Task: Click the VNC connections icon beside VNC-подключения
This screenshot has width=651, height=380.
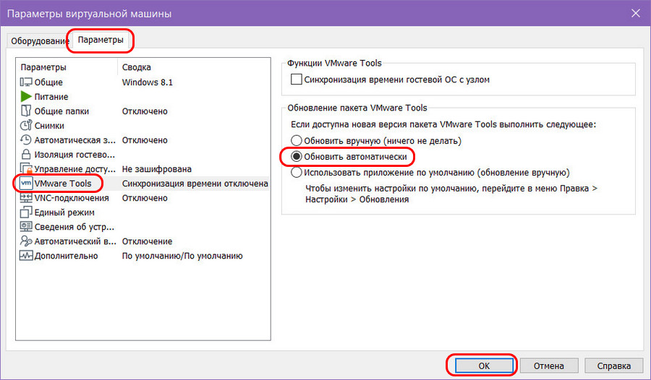Action: 26,198
